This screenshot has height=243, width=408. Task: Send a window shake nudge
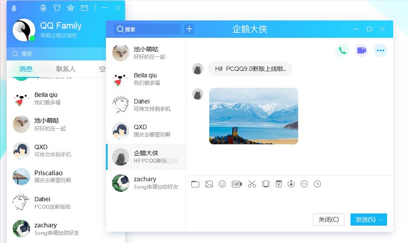click(x=265, y=184)
